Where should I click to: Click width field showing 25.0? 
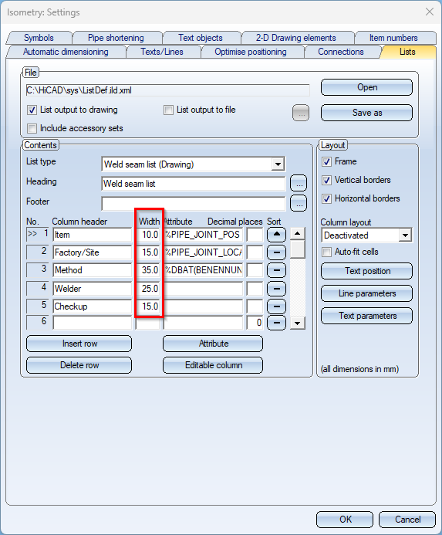pyautogui.click(x=147, y=289)
